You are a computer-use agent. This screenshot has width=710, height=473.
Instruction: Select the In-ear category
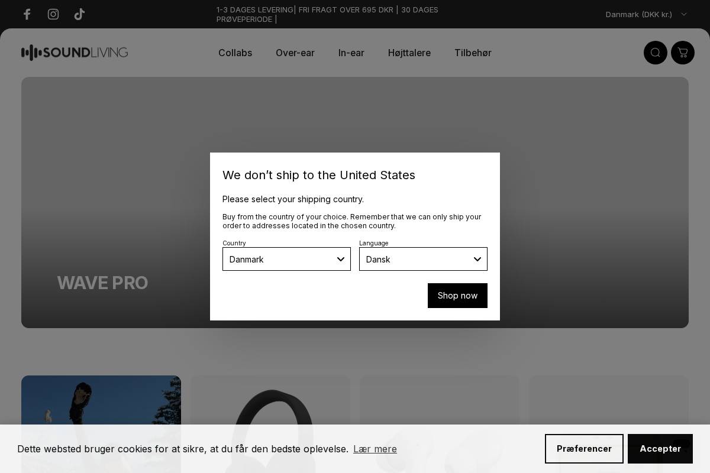tap(351, 53)
